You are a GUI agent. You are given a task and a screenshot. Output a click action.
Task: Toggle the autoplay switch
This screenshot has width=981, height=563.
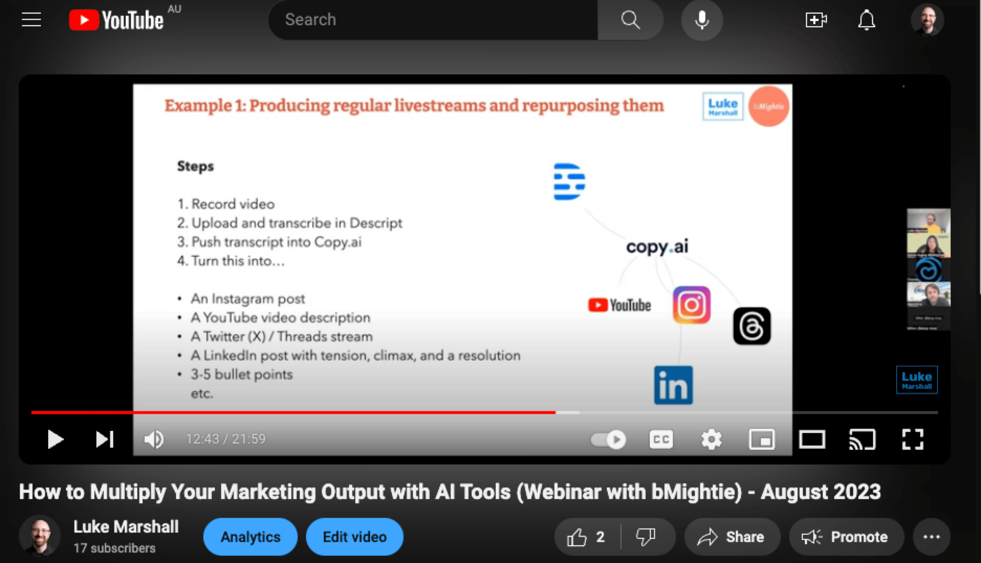(608, 439)
